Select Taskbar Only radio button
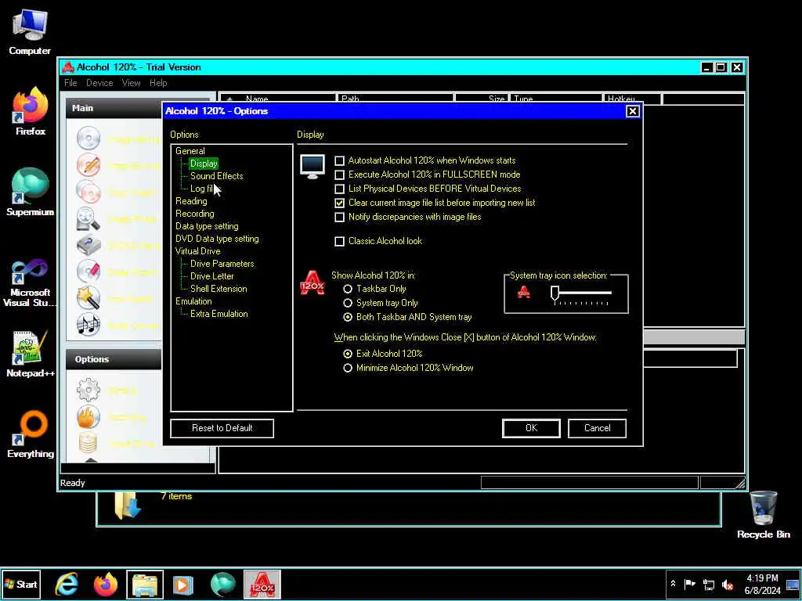Screen dimensions: 802x601 pyautogui.click(x=348, y=290)
